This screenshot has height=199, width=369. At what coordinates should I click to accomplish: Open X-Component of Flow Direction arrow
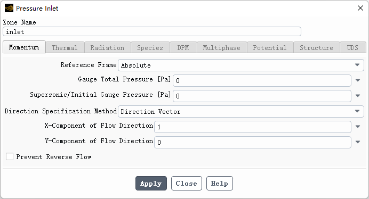(x=358, y=127)
